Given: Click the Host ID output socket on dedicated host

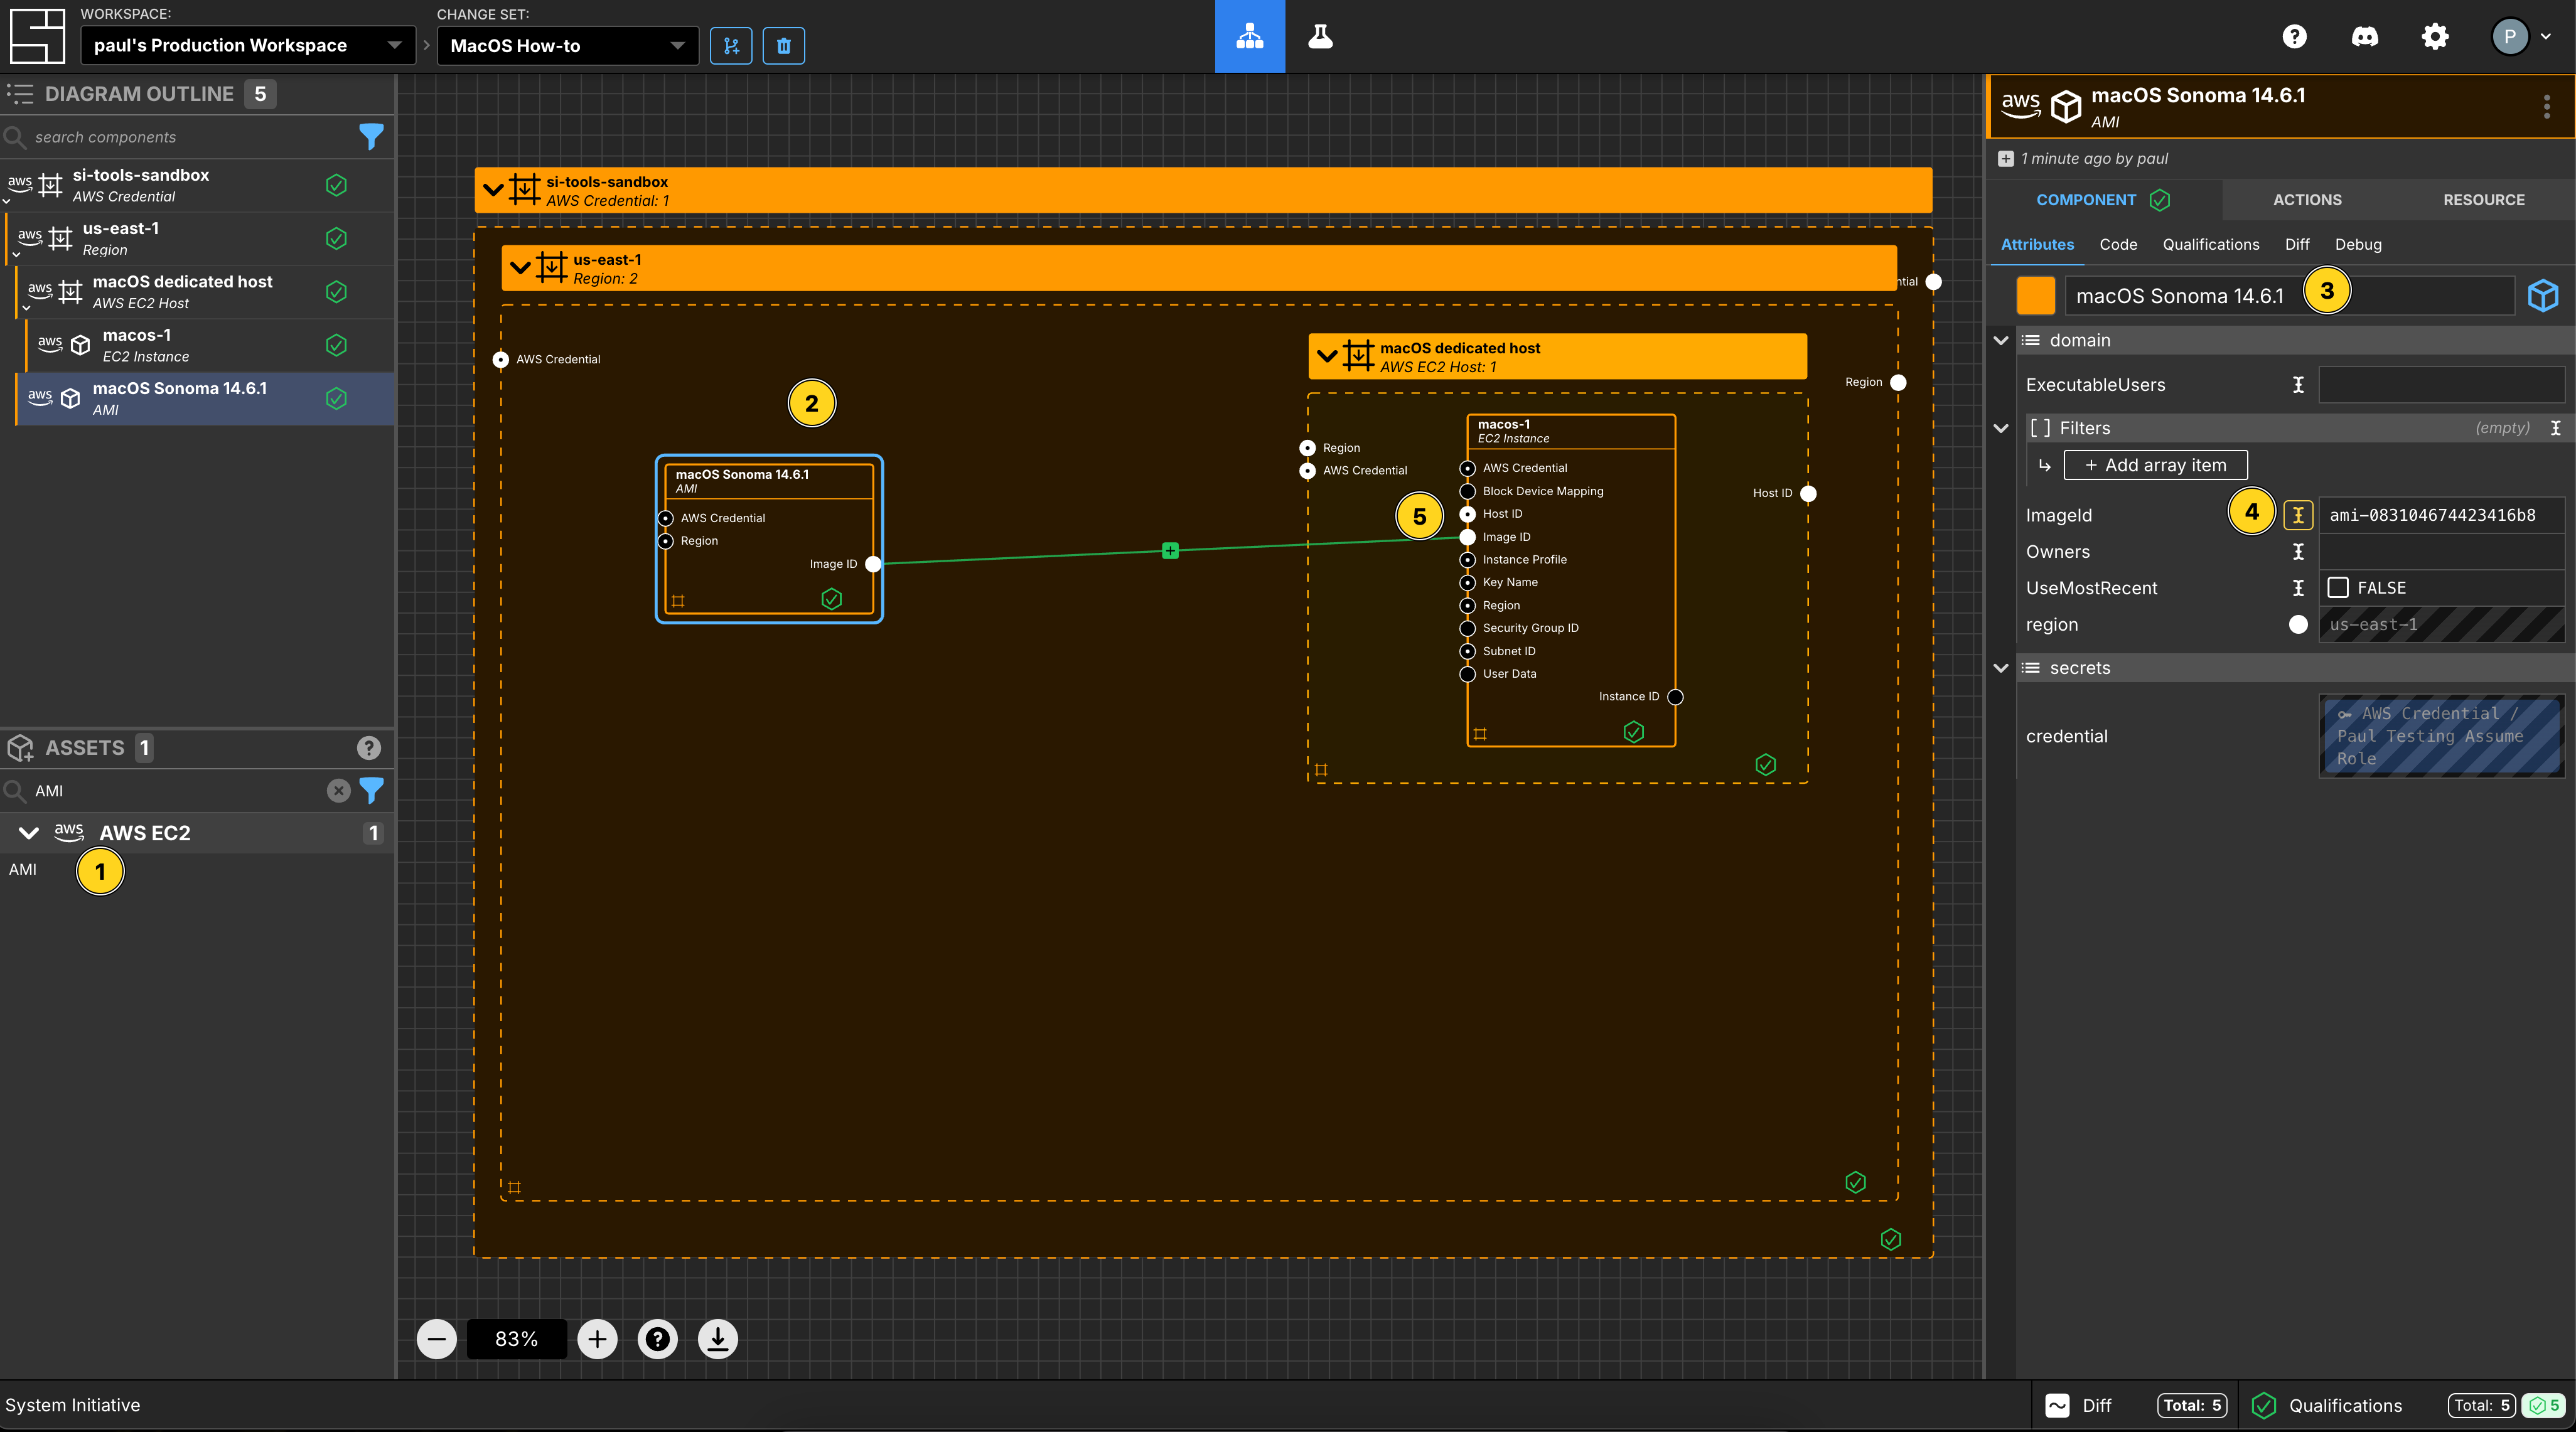Looking at the screenshot, I should click(x=1808, y=493).
